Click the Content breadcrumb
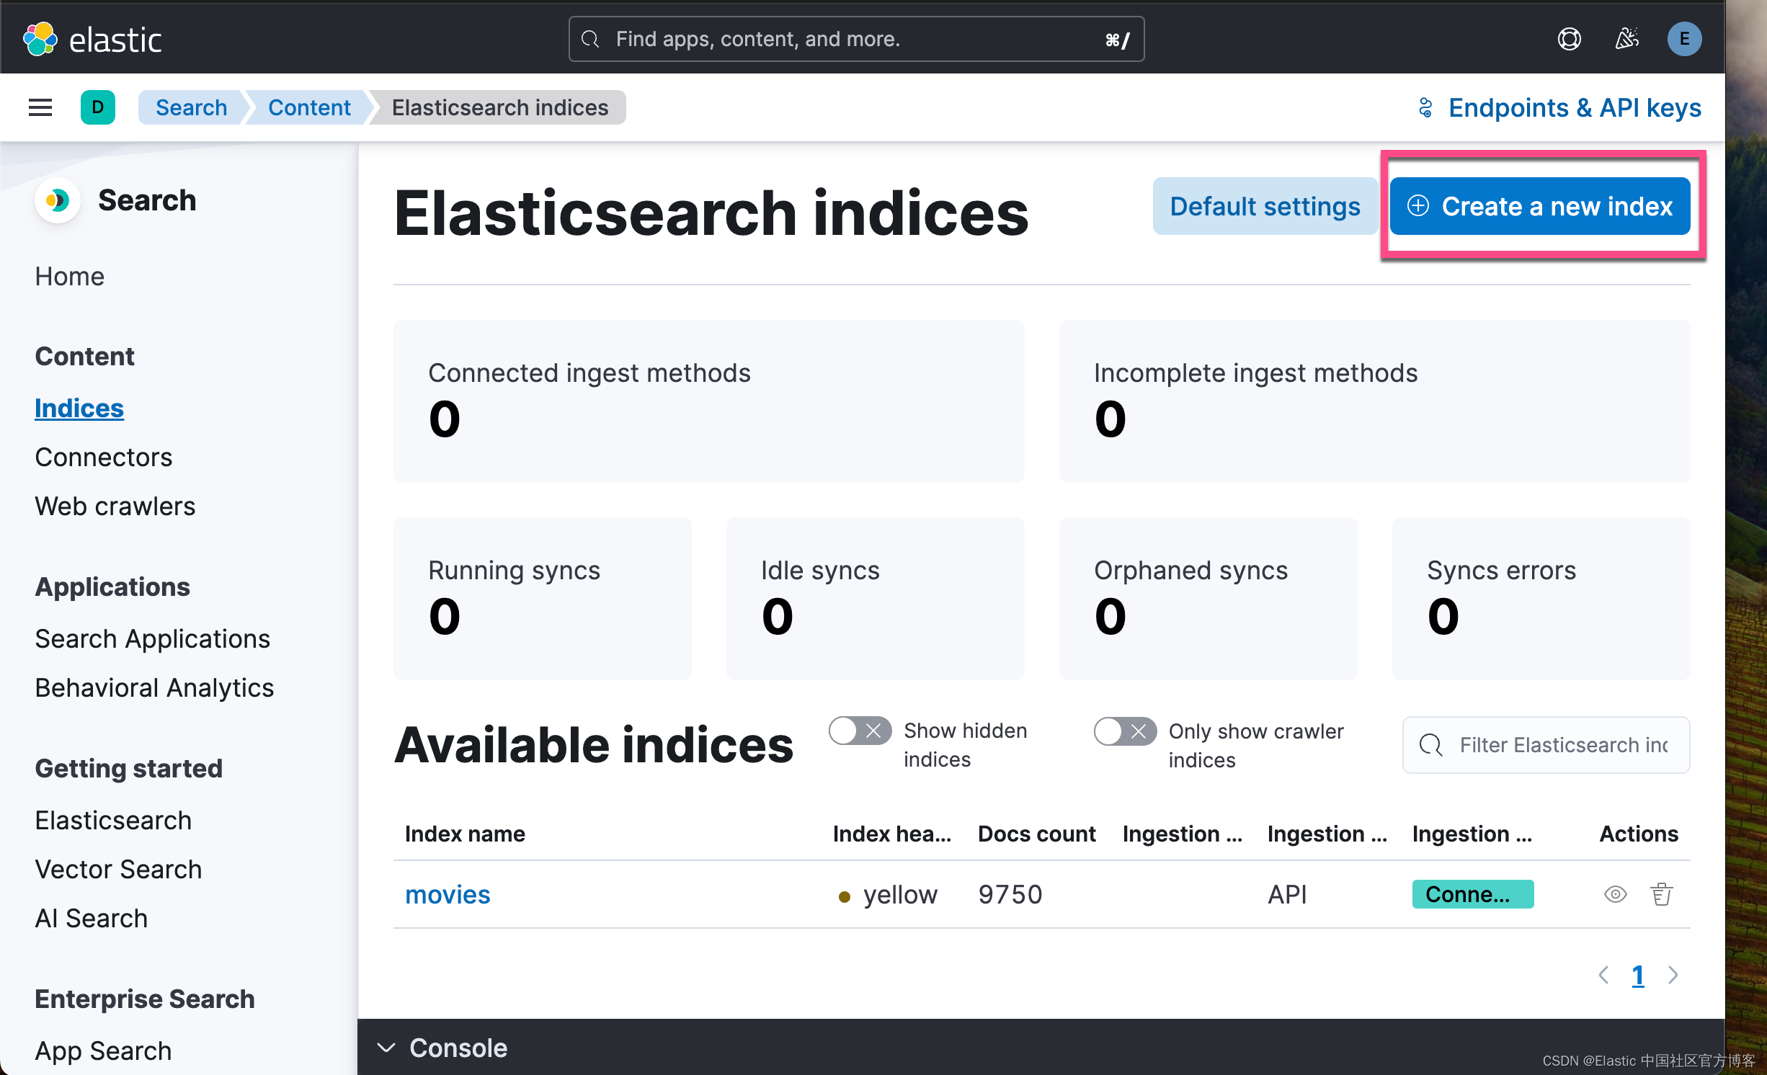The image size is (1767, 1075). pyautogui.click(x=309, y=107)
